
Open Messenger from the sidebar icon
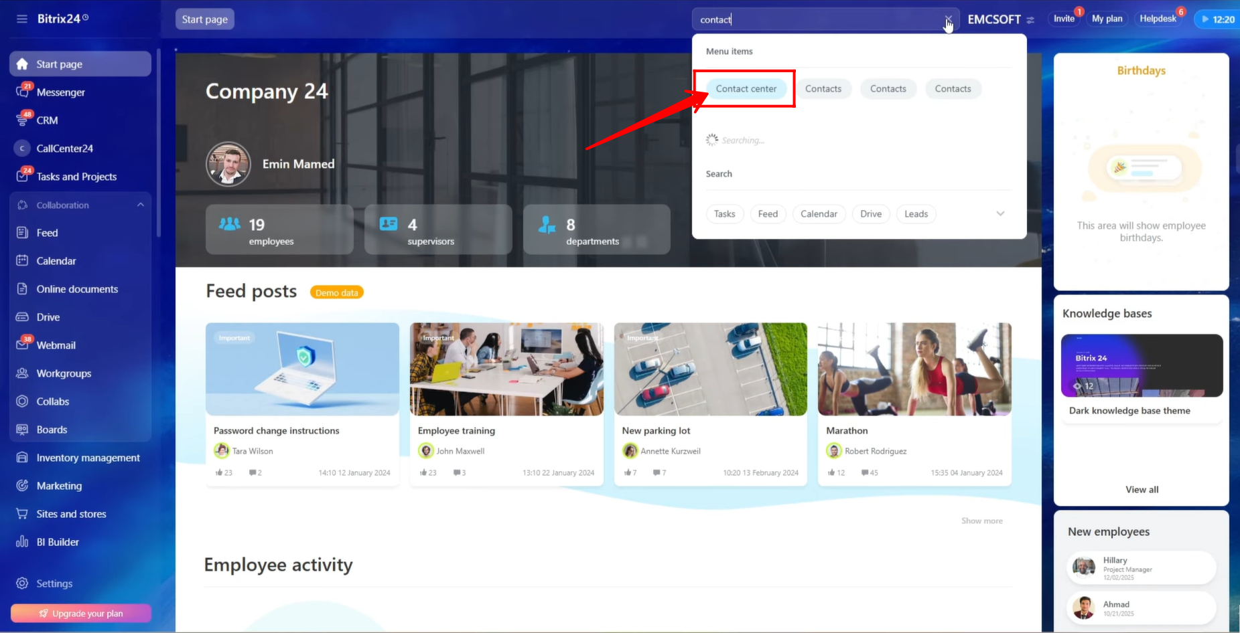[x=22, y=92]
